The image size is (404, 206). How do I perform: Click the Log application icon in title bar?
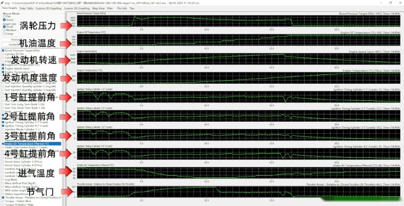tap(2, 3)
